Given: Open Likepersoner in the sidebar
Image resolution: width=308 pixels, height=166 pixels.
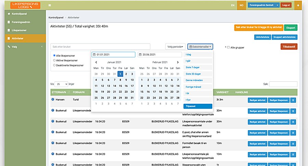Looking at the screenshot, I should click(25, 30).
